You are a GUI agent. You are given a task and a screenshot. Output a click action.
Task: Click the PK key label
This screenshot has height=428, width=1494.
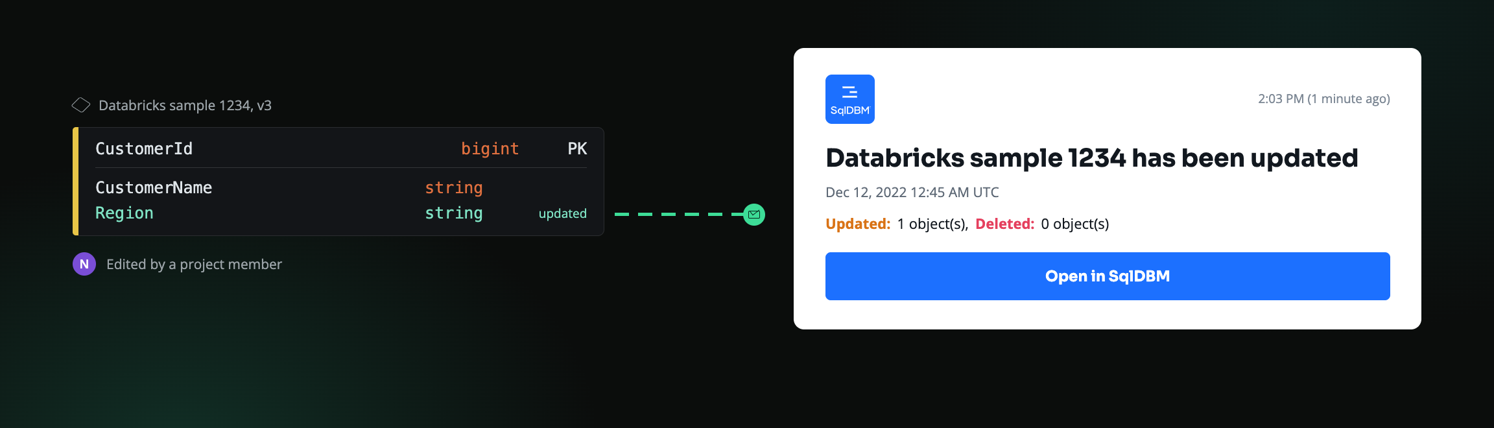point(577,149)
